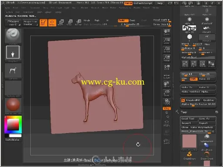Open the Transform menu
The width and height of the screenshot is (223, 167).
28,12
